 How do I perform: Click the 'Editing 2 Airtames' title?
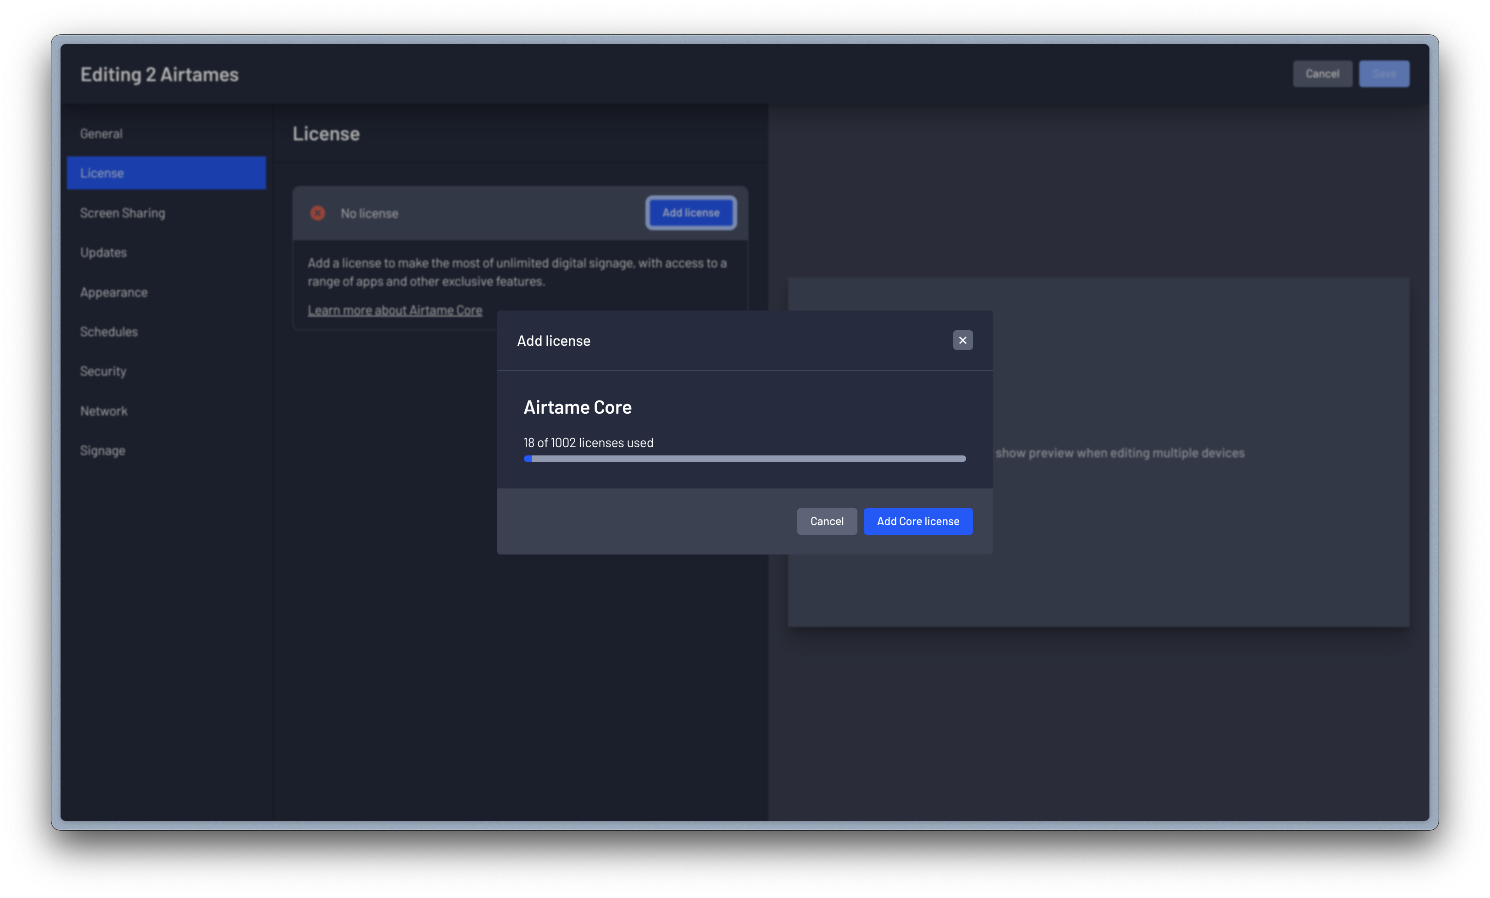[x=160, y=74]
